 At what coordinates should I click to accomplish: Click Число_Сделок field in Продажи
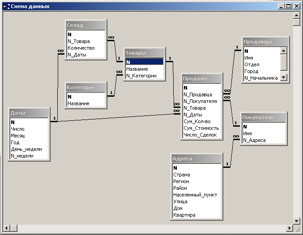(202, 135)
